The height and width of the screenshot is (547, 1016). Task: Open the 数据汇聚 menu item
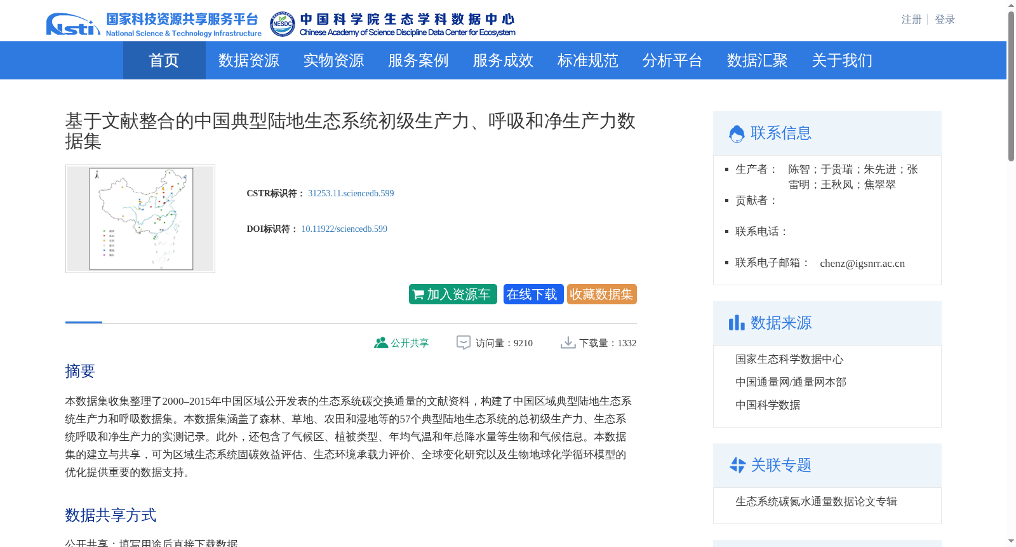pyautogui.click(x=758, y=60)
